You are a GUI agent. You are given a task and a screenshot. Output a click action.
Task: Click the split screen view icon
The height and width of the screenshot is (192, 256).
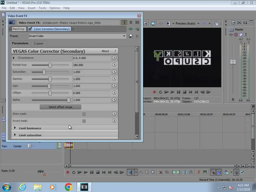click(x=168, y=23)
